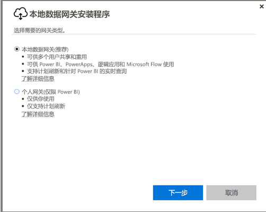This screenshot has height=212, width=266.
Task: Click the 本地数据网关安装程序 title text
Action: tap(69, 14)
